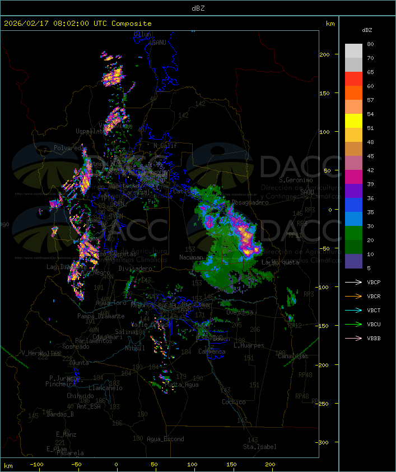Choose the dark green 10-20 dBZ swatch

tap(353, 247)
